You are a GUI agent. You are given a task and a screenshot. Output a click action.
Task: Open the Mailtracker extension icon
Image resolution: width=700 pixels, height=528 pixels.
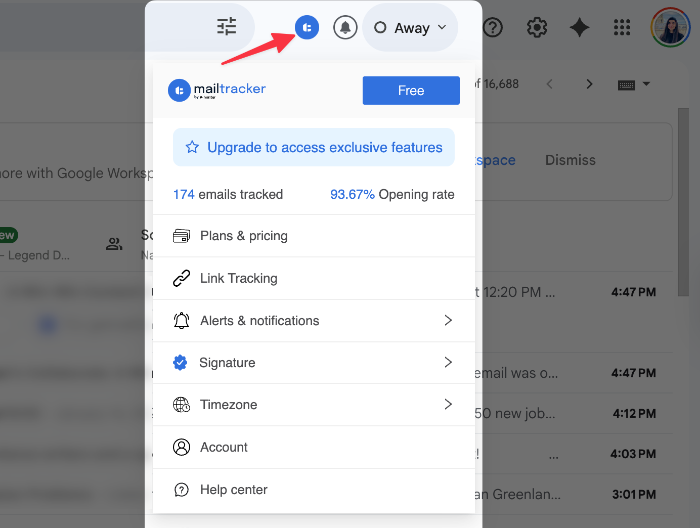click(307, 27)
